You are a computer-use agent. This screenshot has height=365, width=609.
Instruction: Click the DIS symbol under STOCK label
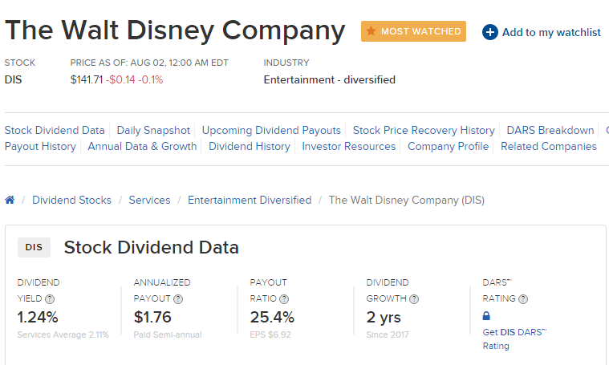pos(13,79)
